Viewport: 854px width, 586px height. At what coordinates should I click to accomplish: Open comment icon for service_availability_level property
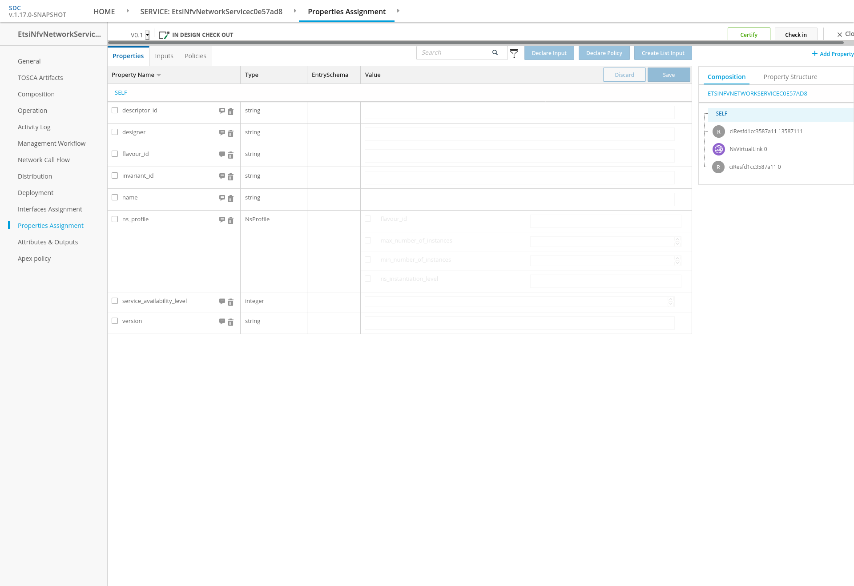tap(222, 301)
